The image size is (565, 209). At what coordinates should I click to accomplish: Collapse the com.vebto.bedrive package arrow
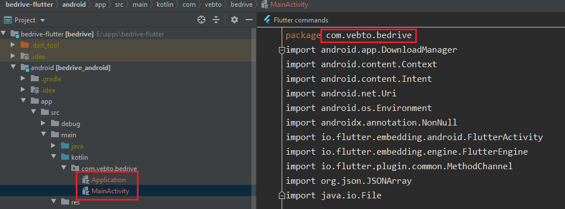pos(64,168)
